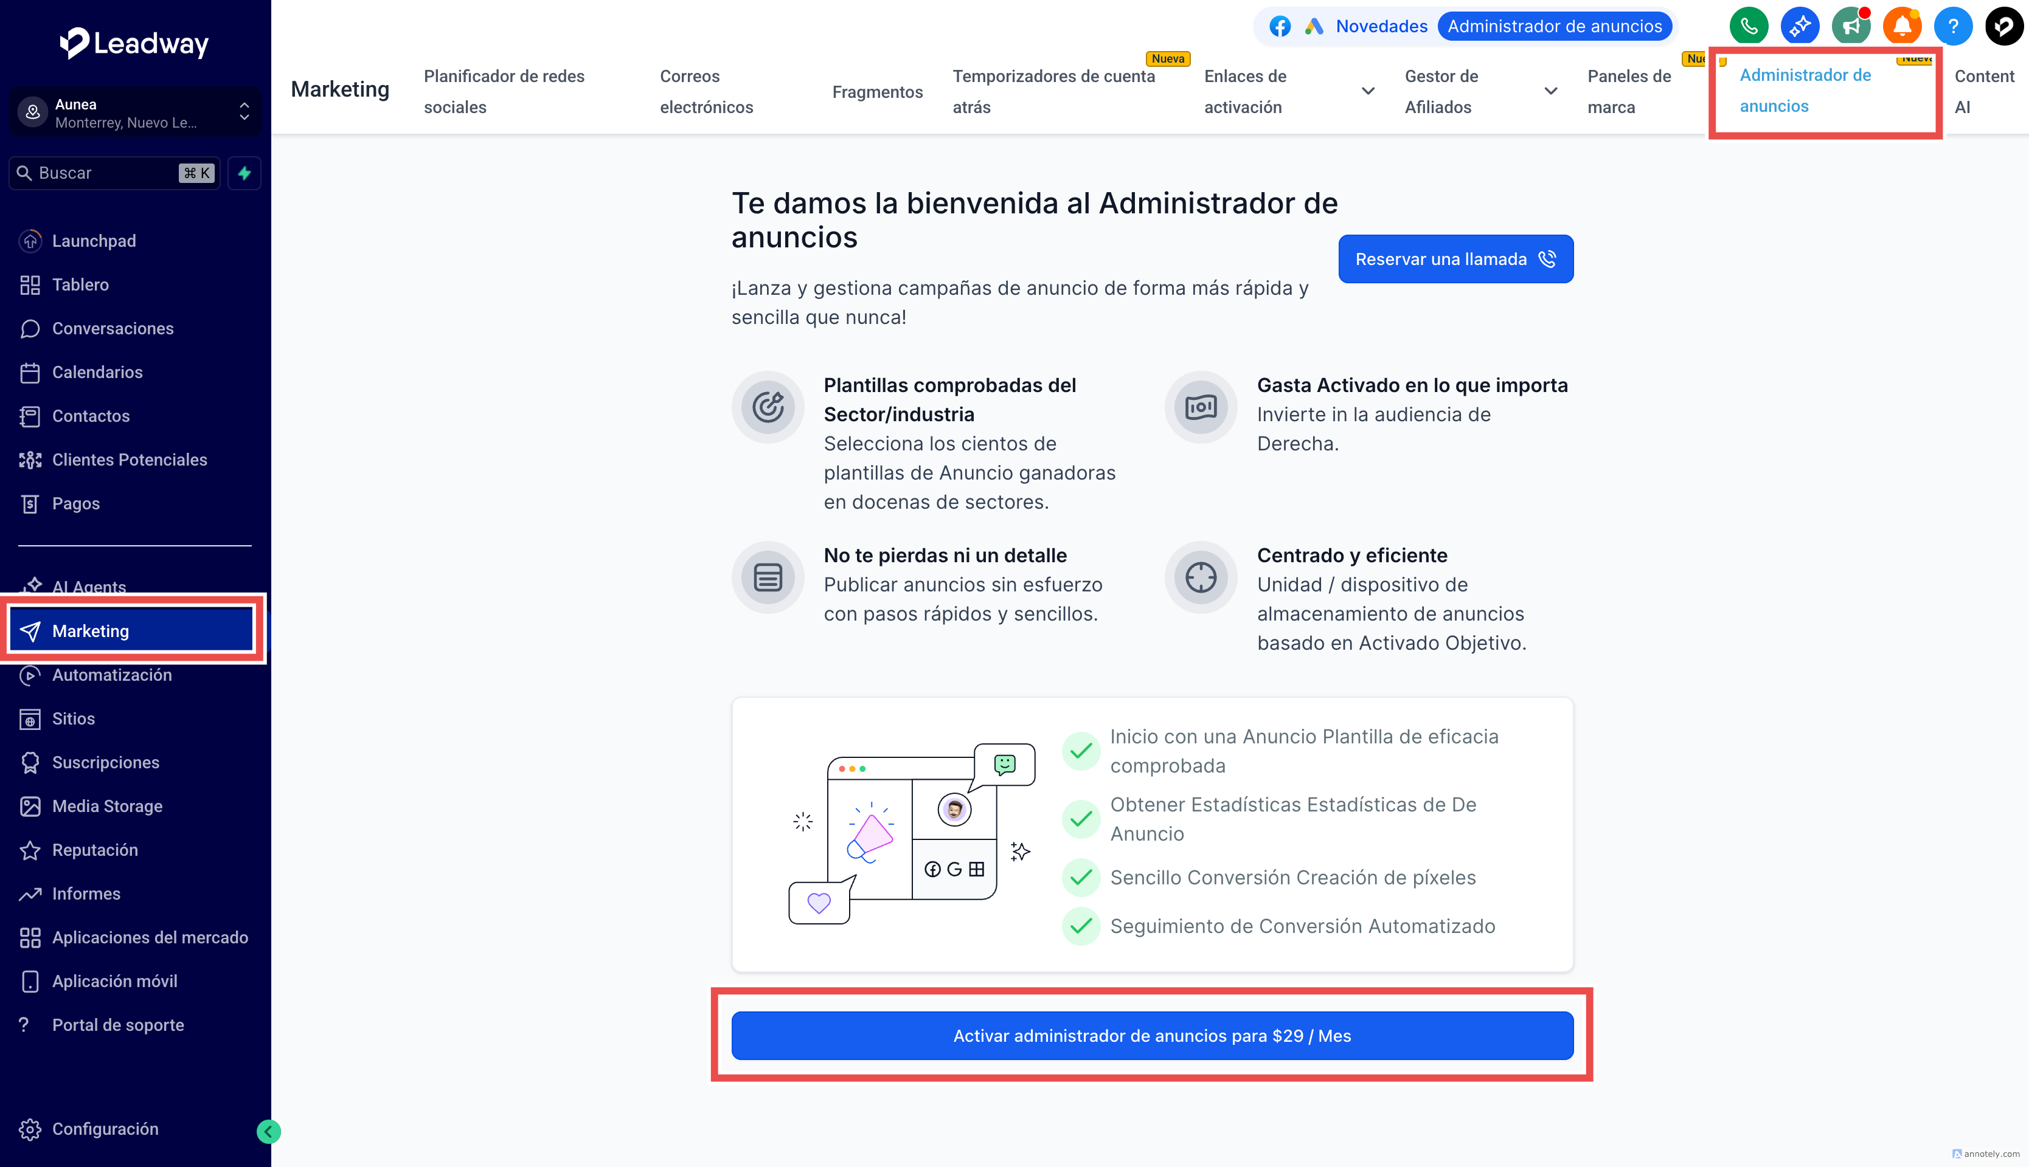
Task: Open Conversaciones in the sidebar
Action: (113, 329)
